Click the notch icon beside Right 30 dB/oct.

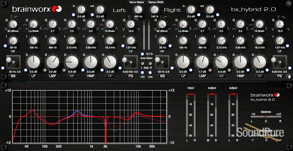point(155,29)
